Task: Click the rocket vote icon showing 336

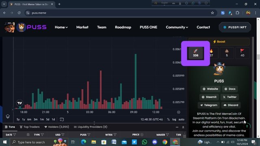Action: pos(195,53)
